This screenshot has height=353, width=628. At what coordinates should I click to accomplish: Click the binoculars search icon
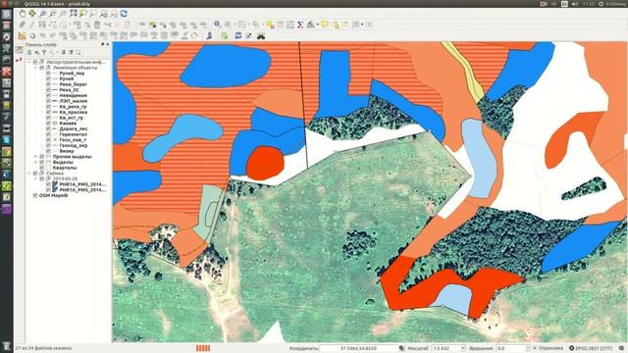point(261,36)
